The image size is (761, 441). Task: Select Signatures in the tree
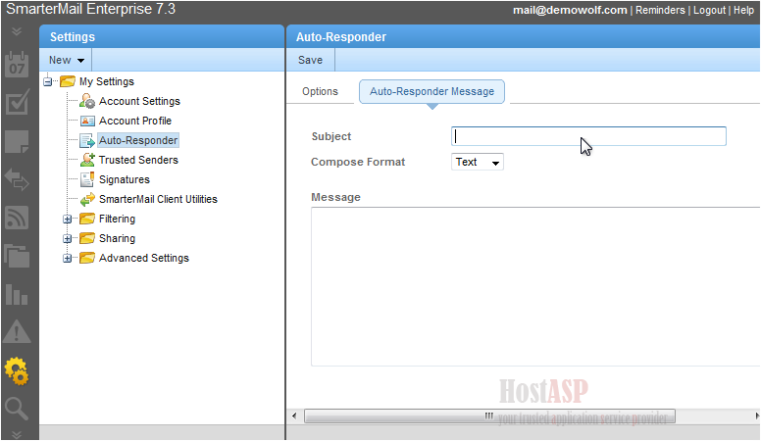point(125,179)
